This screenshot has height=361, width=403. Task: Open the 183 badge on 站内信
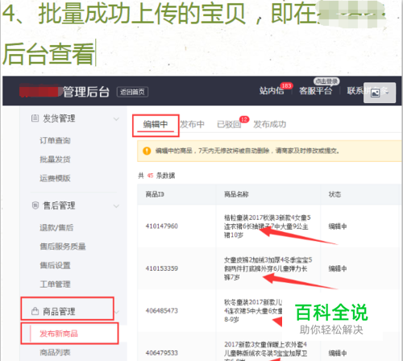(x=286, y=85)
